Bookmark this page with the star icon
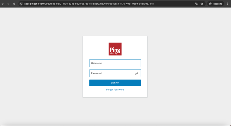 tap(202, 4)
